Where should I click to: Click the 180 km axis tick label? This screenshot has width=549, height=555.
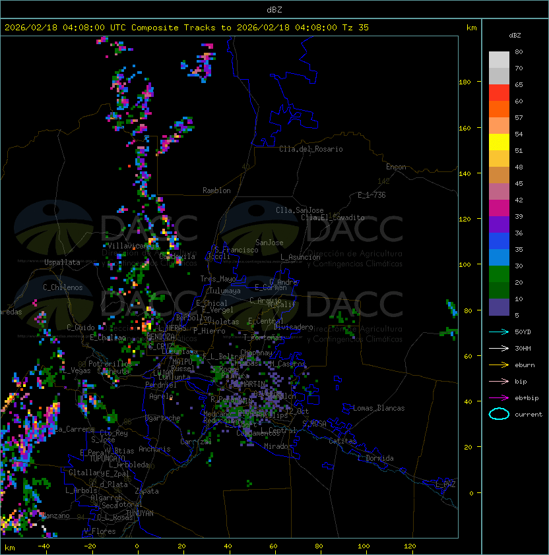tap(465, 82)
